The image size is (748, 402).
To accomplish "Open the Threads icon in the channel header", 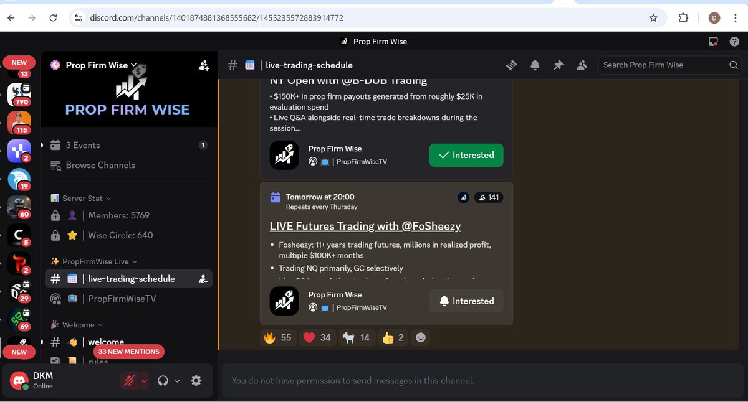I will tap(512, 65).
